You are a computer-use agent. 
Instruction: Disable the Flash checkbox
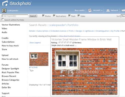point(69,15)
